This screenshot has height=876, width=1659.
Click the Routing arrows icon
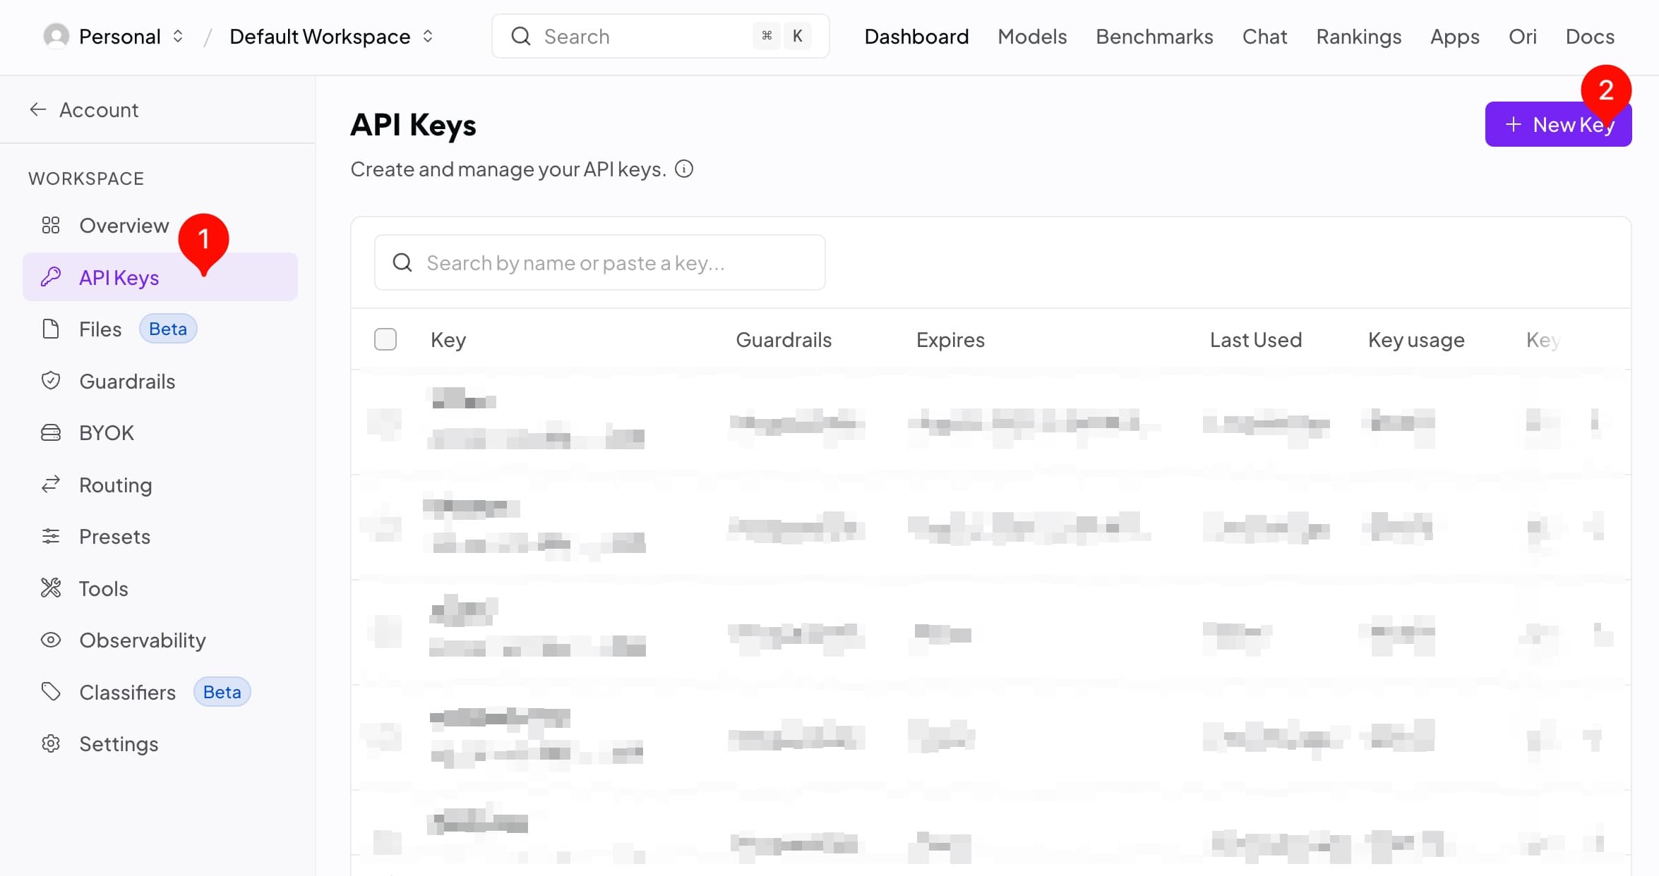[x=51, y=485]
